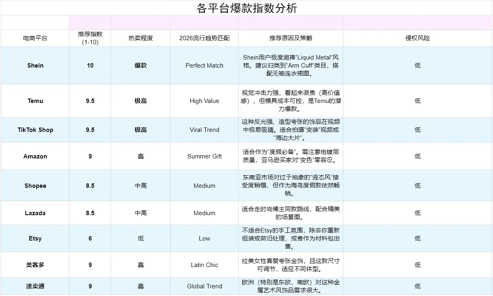Image resolution: width=493 pixels, height=296 pixels.
Task: Select the 2026流行趋势匹配 header cell
Action: click(204, 38)
